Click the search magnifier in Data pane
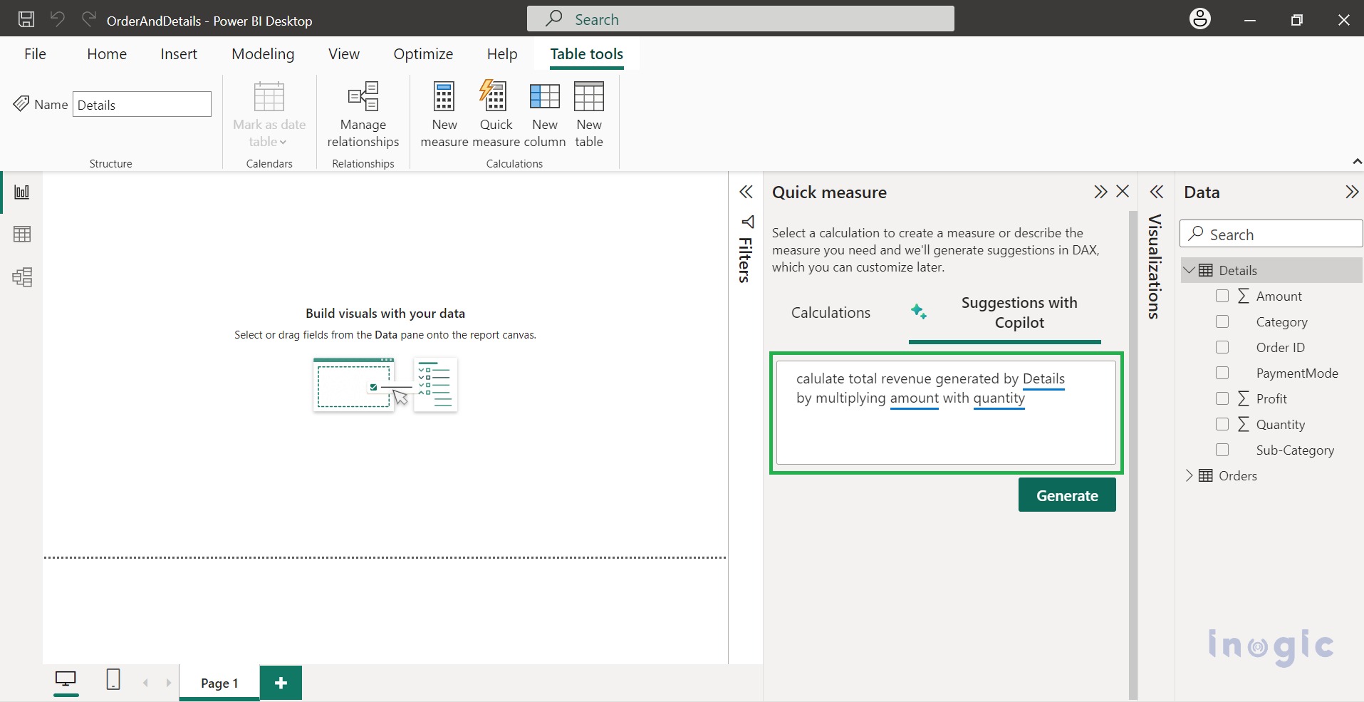The height and width of the screenshot is (702, 1364). pos(1197,233)
